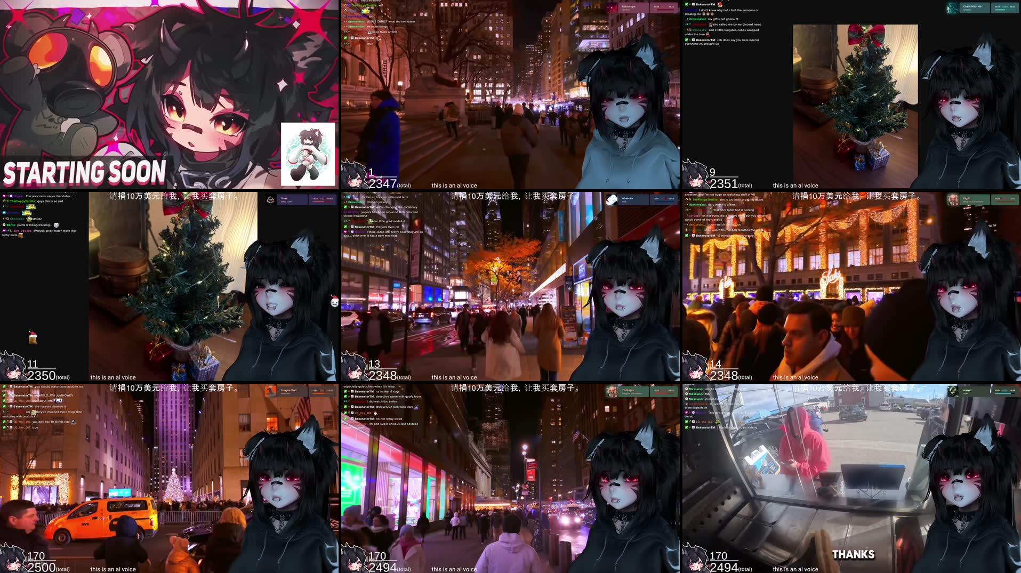The image size is (1021, 573).
Task: Click TheFloppyTortilla's username in chat
Action: tap(22, 201)
